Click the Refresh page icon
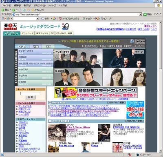The image size is (163, 157). coord(24,10)
